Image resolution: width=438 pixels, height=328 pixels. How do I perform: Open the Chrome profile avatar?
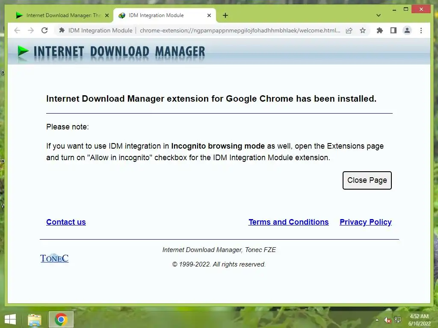407,30
